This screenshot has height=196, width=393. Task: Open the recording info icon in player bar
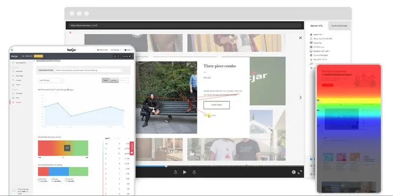tap(294, 172)
